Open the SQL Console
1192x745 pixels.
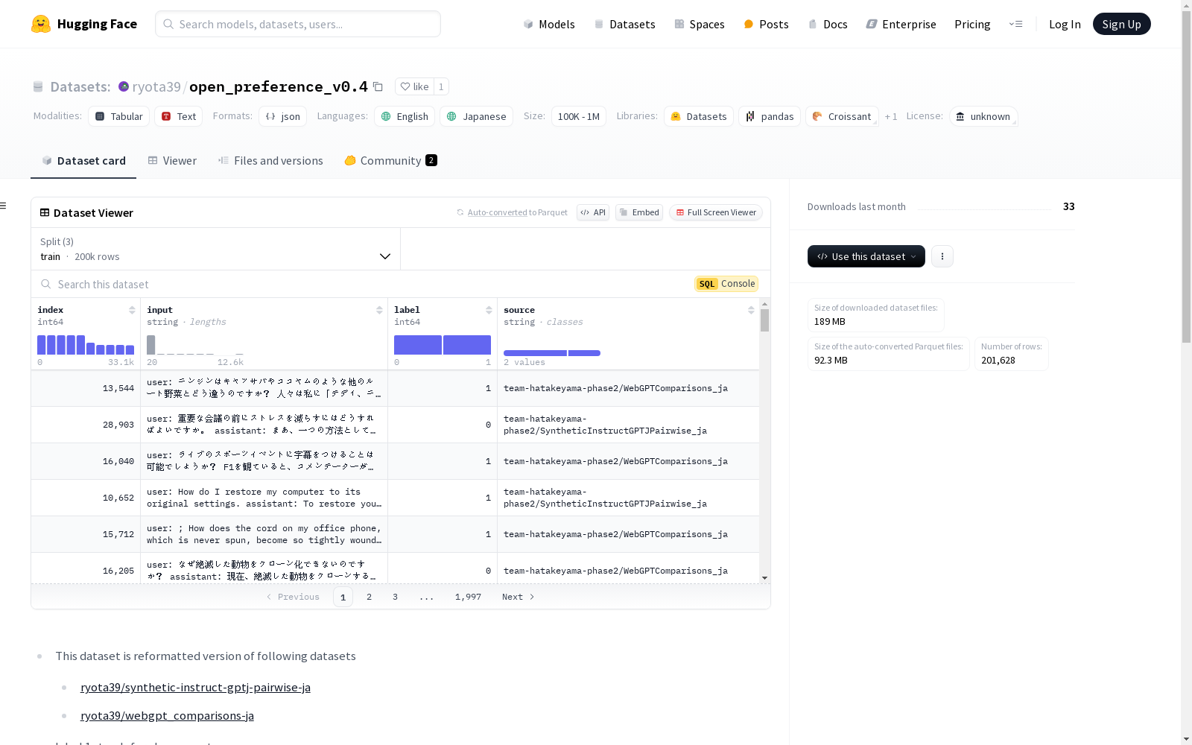tap(726, 284)
